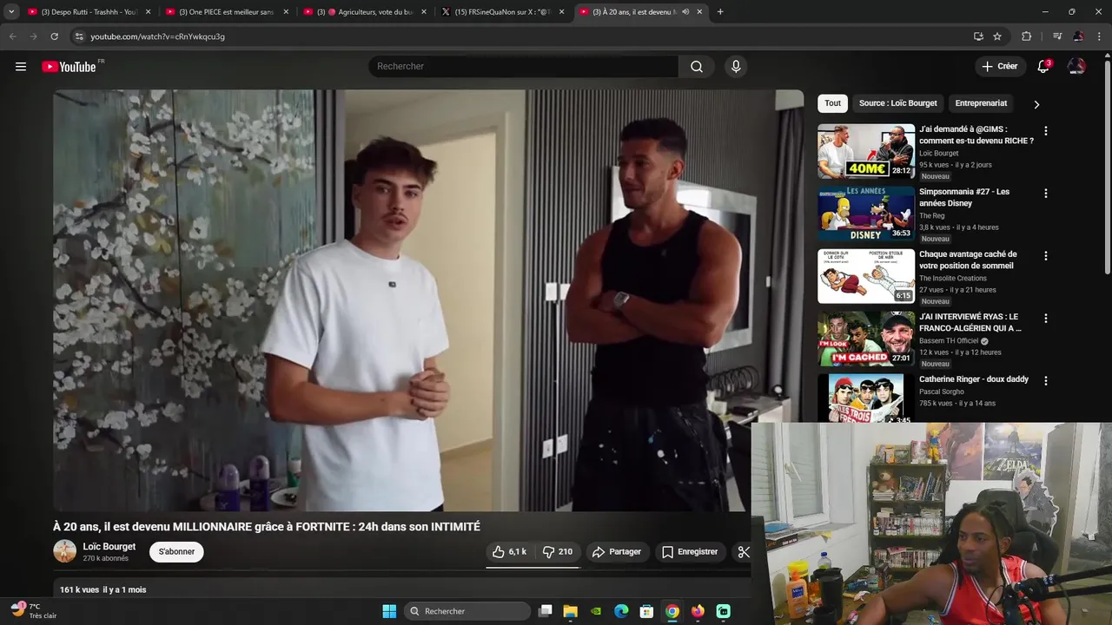Open options for Catherine Ringer video
This screenshot has width=1112, height=625.
coord(1046,381)
